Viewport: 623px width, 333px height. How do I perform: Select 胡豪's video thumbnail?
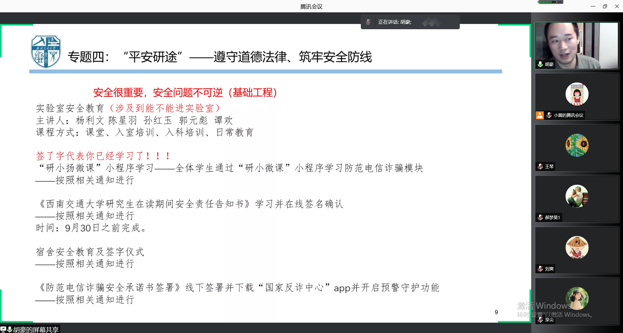click(577, 45)
